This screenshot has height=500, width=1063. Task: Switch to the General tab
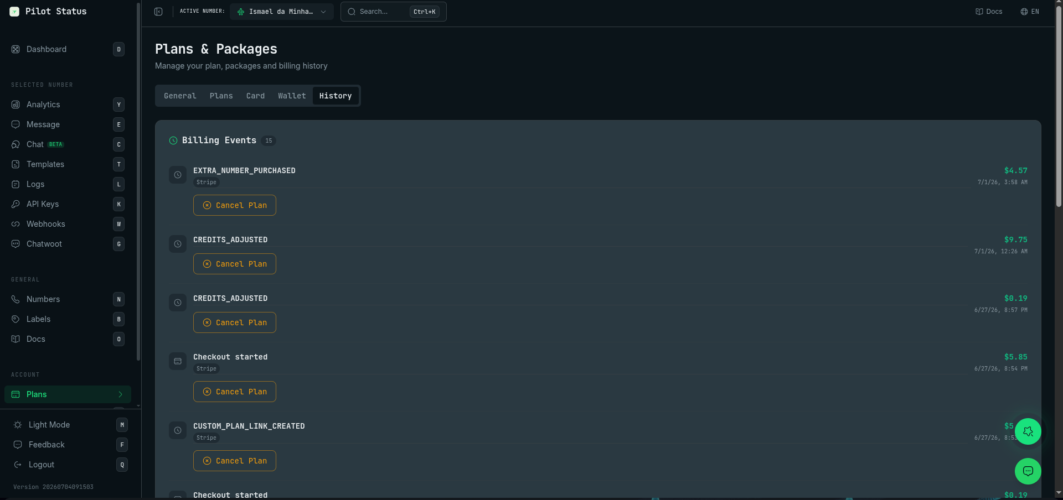pos(180,96)
